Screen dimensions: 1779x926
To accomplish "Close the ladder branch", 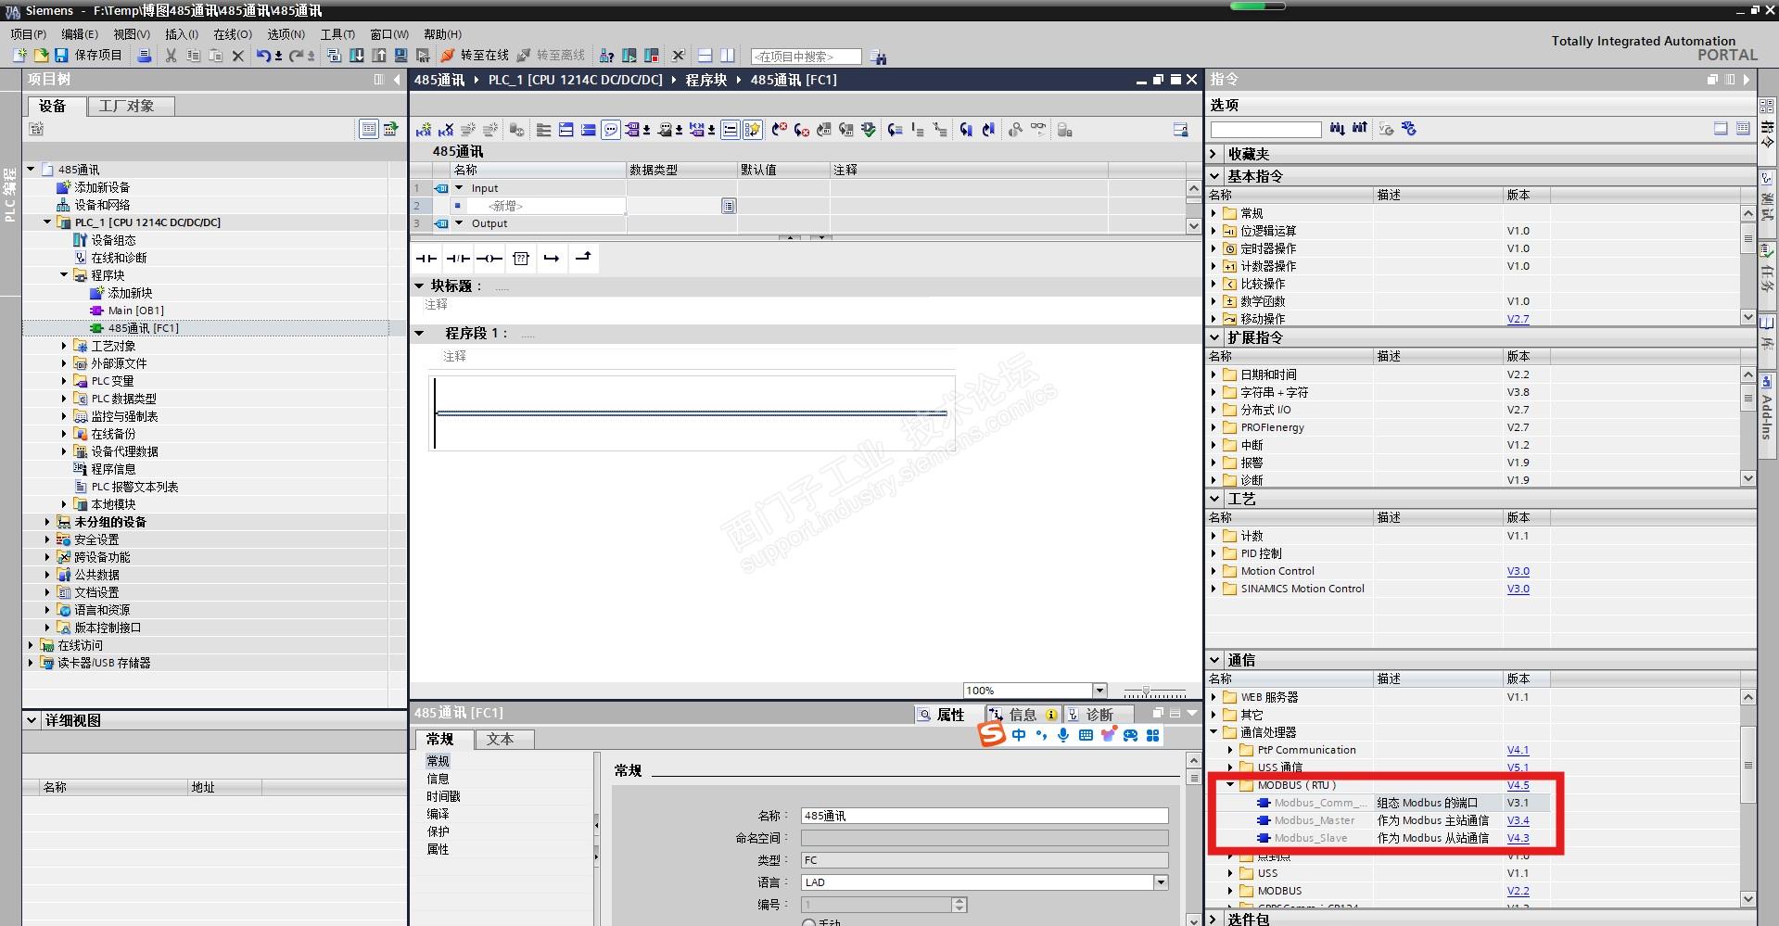I will [583, 259].
